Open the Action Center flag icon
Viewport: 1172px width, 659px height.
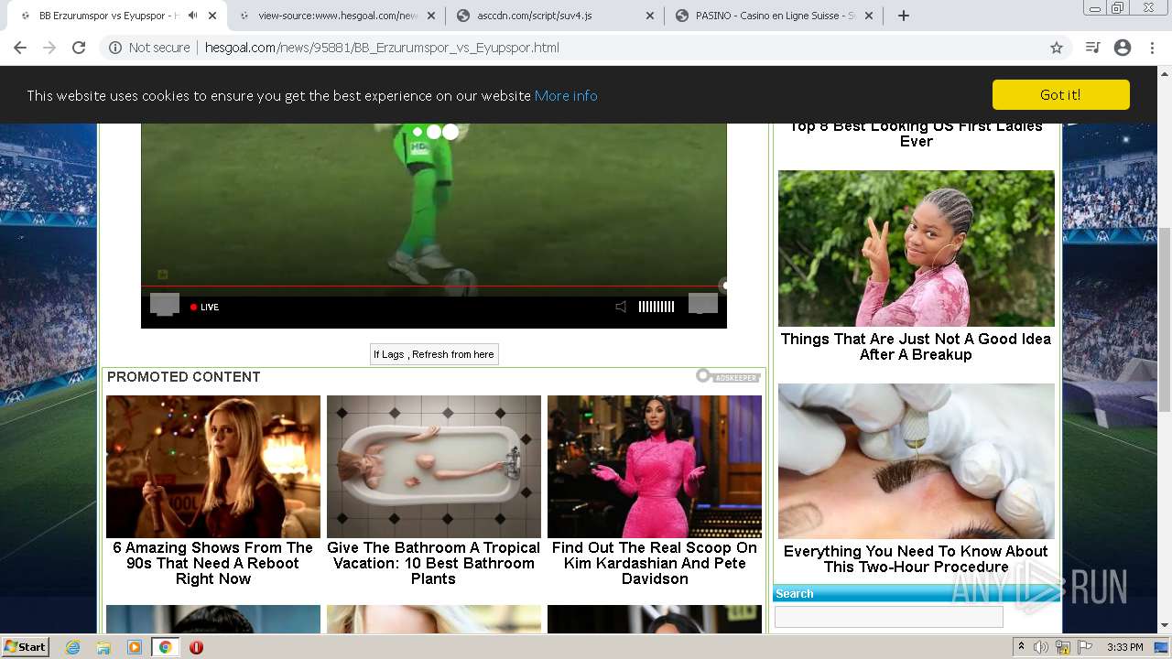pyautogui.click(x=1085, y=647)
